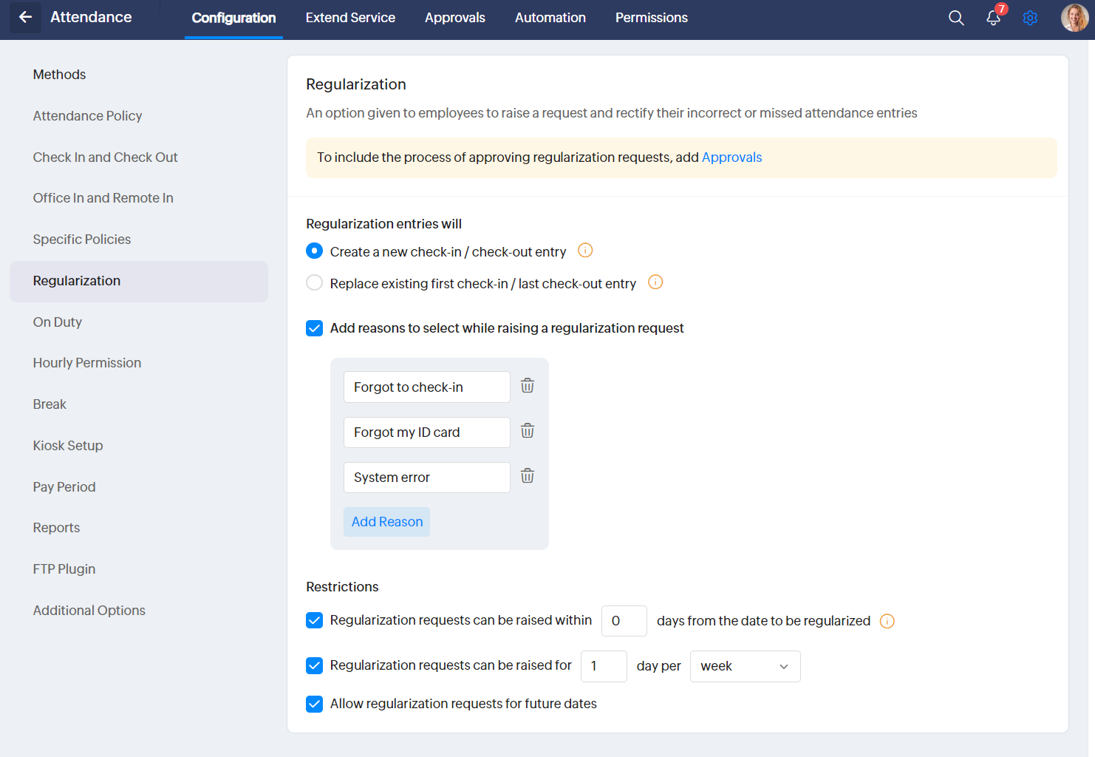Uncheck 'Add reasons to select' checkbox
The height and width of the screenshot is (757, 1095).
pos(315,328)
